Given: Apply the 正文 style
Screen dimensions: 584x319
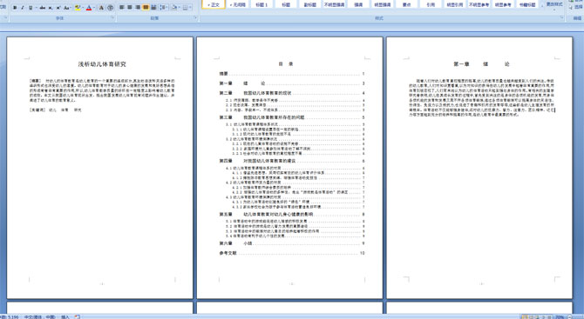Looking at the screenshot, I should coord(214,5).
